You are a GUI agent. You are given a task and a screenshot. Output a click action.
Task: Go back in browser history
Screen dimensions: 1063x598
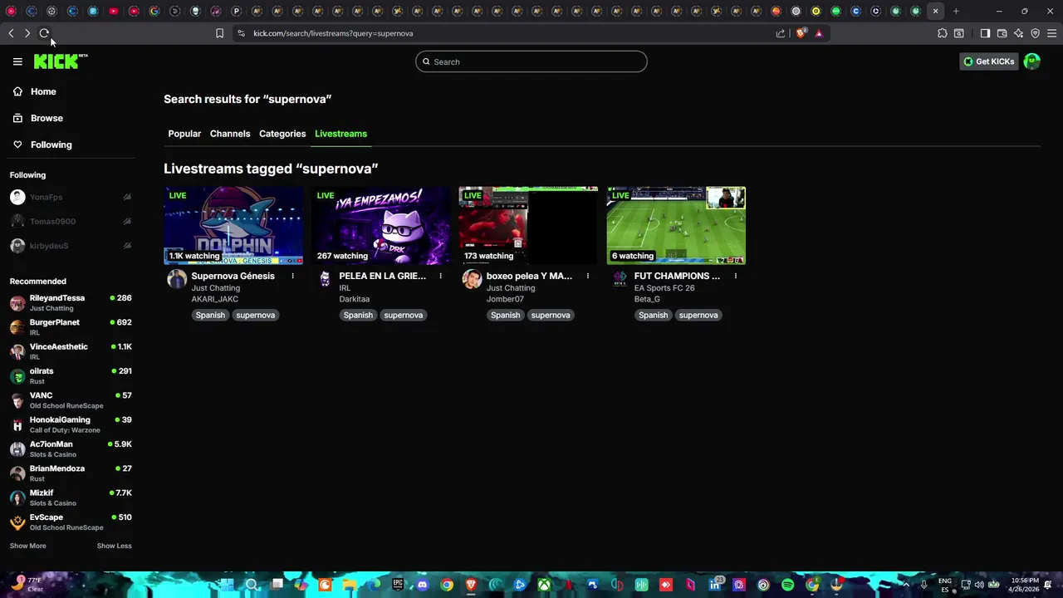pyautogui.click(x=11, y=33)
